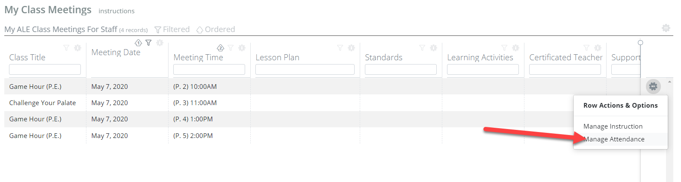Click the Meeting Time sort order icon
Viewport: 681px width, 182px height.
[220, 48]
